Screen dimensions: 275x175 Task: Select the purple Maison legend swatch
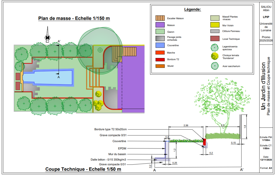[160, 25]
